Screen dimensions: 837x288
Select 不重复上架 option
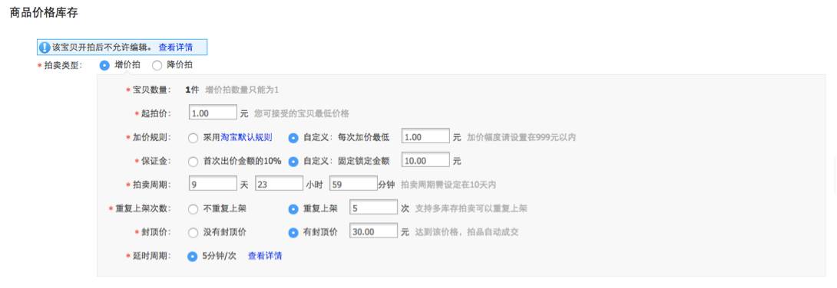(x=193, y=209)
